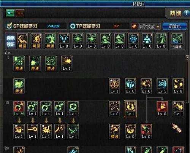This screenshot has width=190, height=153.
Task: Select the gold bullet shot skill Lv 1
Action: [x=66, y=63]
